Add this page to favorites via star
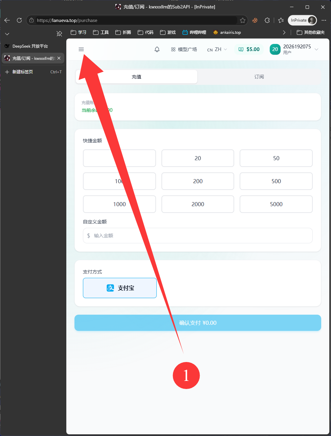Screen dimensions: 331x436 point(243,20)
